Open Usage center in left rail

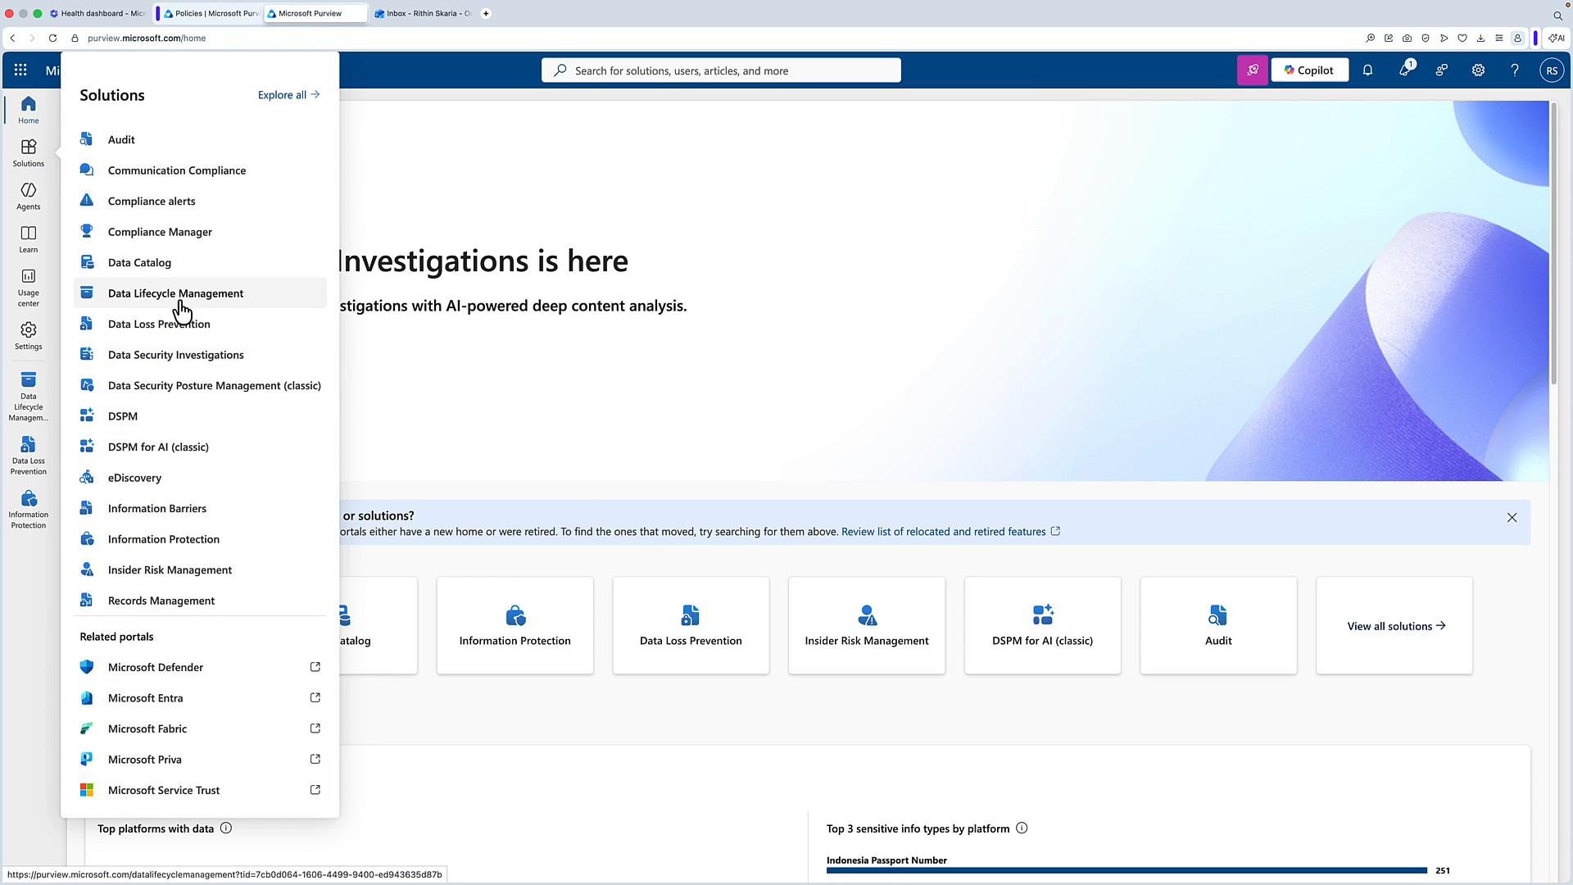tap(29, 288)
